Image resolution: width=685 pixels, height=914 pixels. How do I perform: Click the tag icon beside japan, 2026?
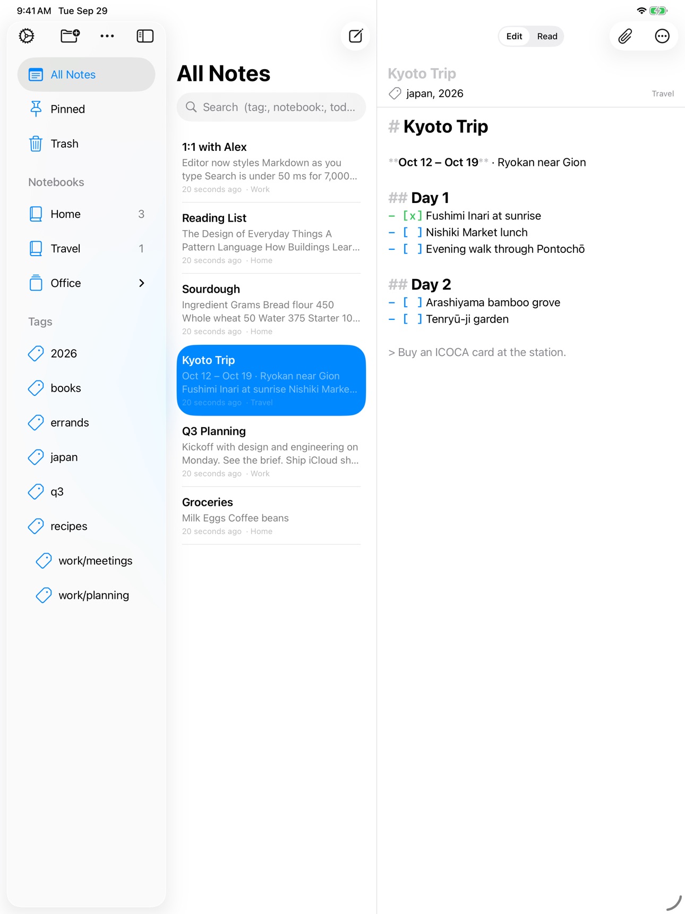pyautogui.click(x=395, y=94)
